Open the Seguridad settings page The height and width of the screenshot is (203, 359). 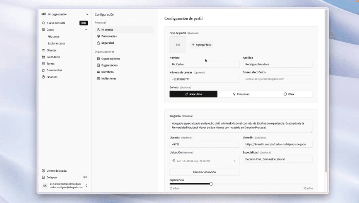(x=107, y=43)
